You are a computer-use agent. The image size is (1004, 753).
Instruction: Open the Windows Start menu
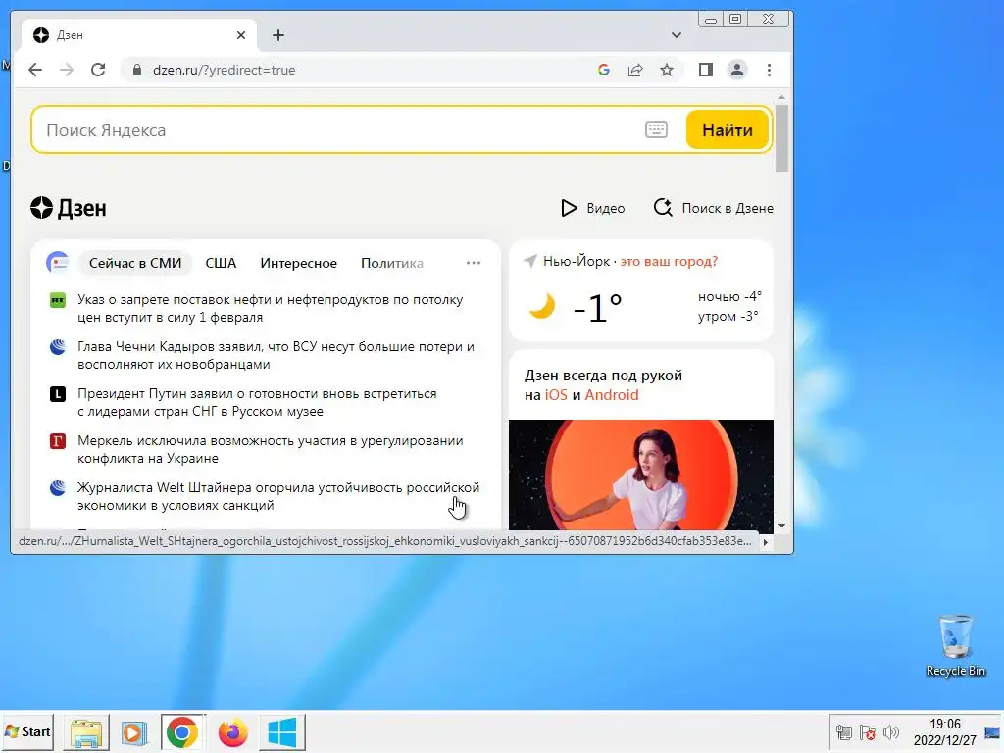point(27,731)
